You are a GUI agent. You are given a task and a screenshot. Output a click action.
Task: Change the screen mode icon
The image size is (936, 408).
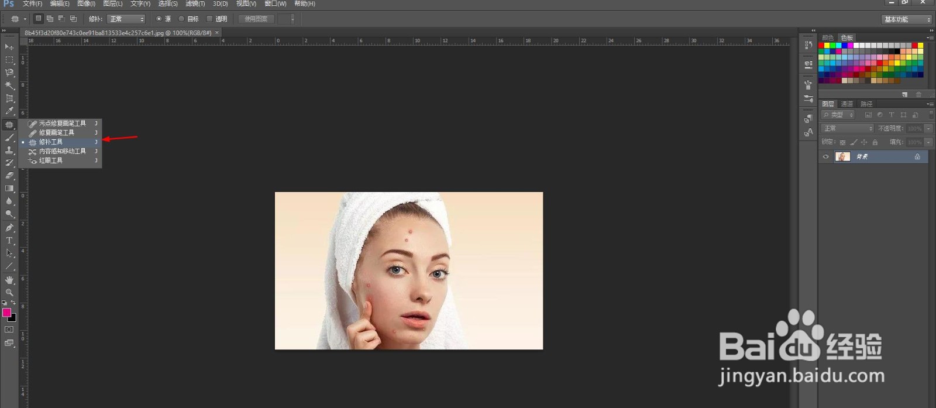[9, 343]
